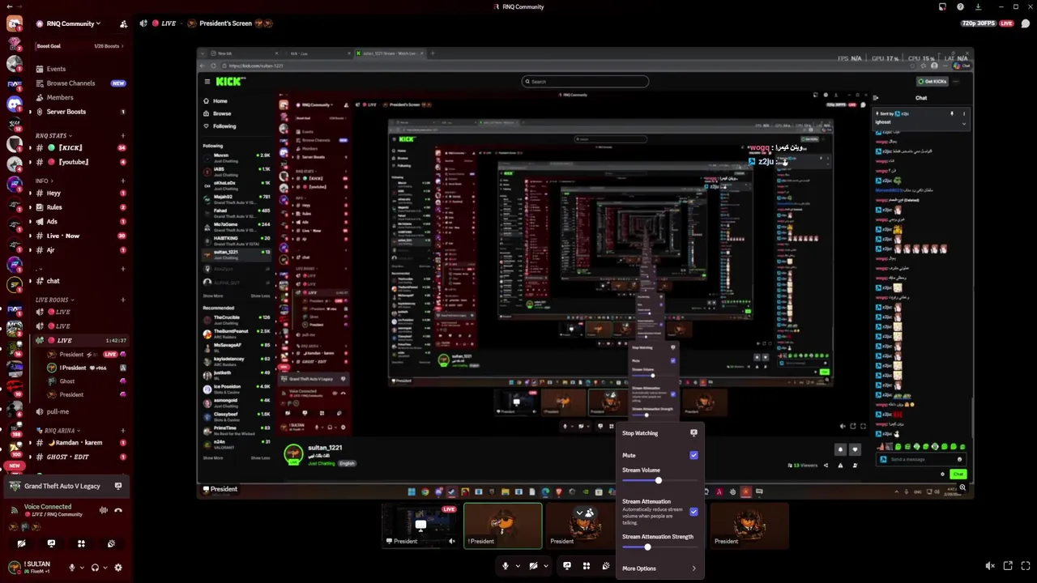Open the Ramdan • karem channel
1037x583 pixels.
pos(79,443)
